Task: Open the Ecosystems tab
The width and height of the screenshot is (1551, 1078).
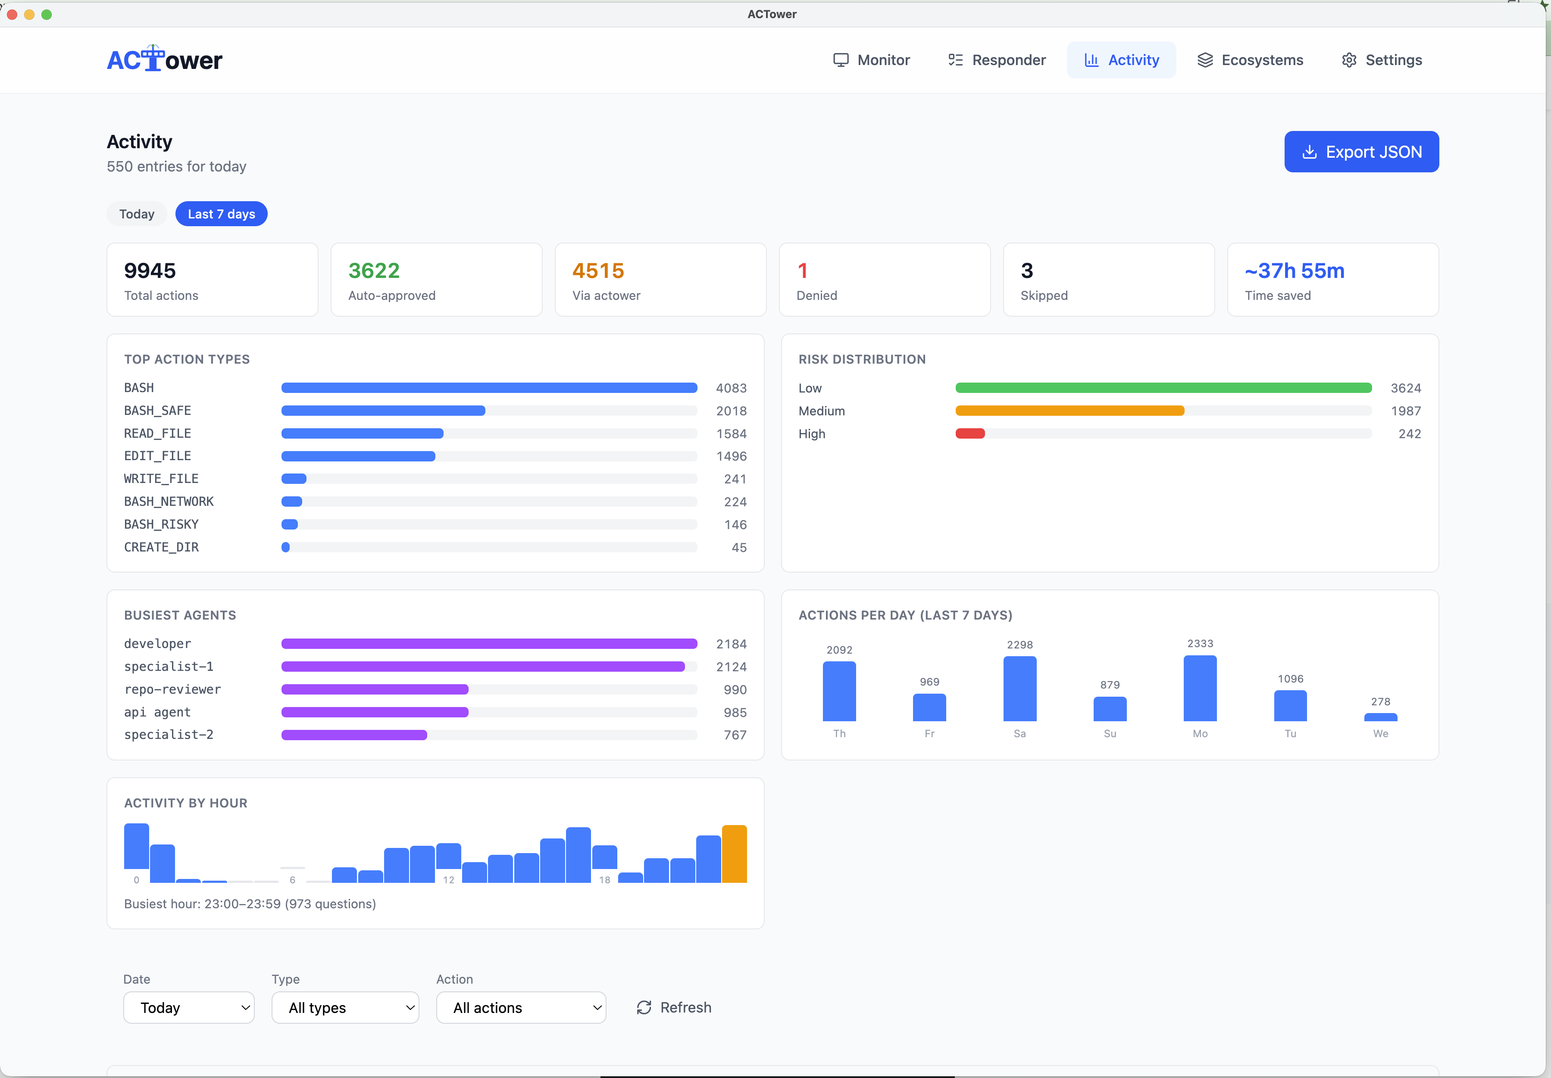Action: [x=1250, y=60]
